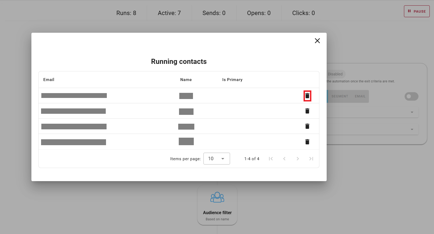The height and width of the screenshot is (234, 434).
Task: Remove the third contact via trash icon
Action: 307,126
